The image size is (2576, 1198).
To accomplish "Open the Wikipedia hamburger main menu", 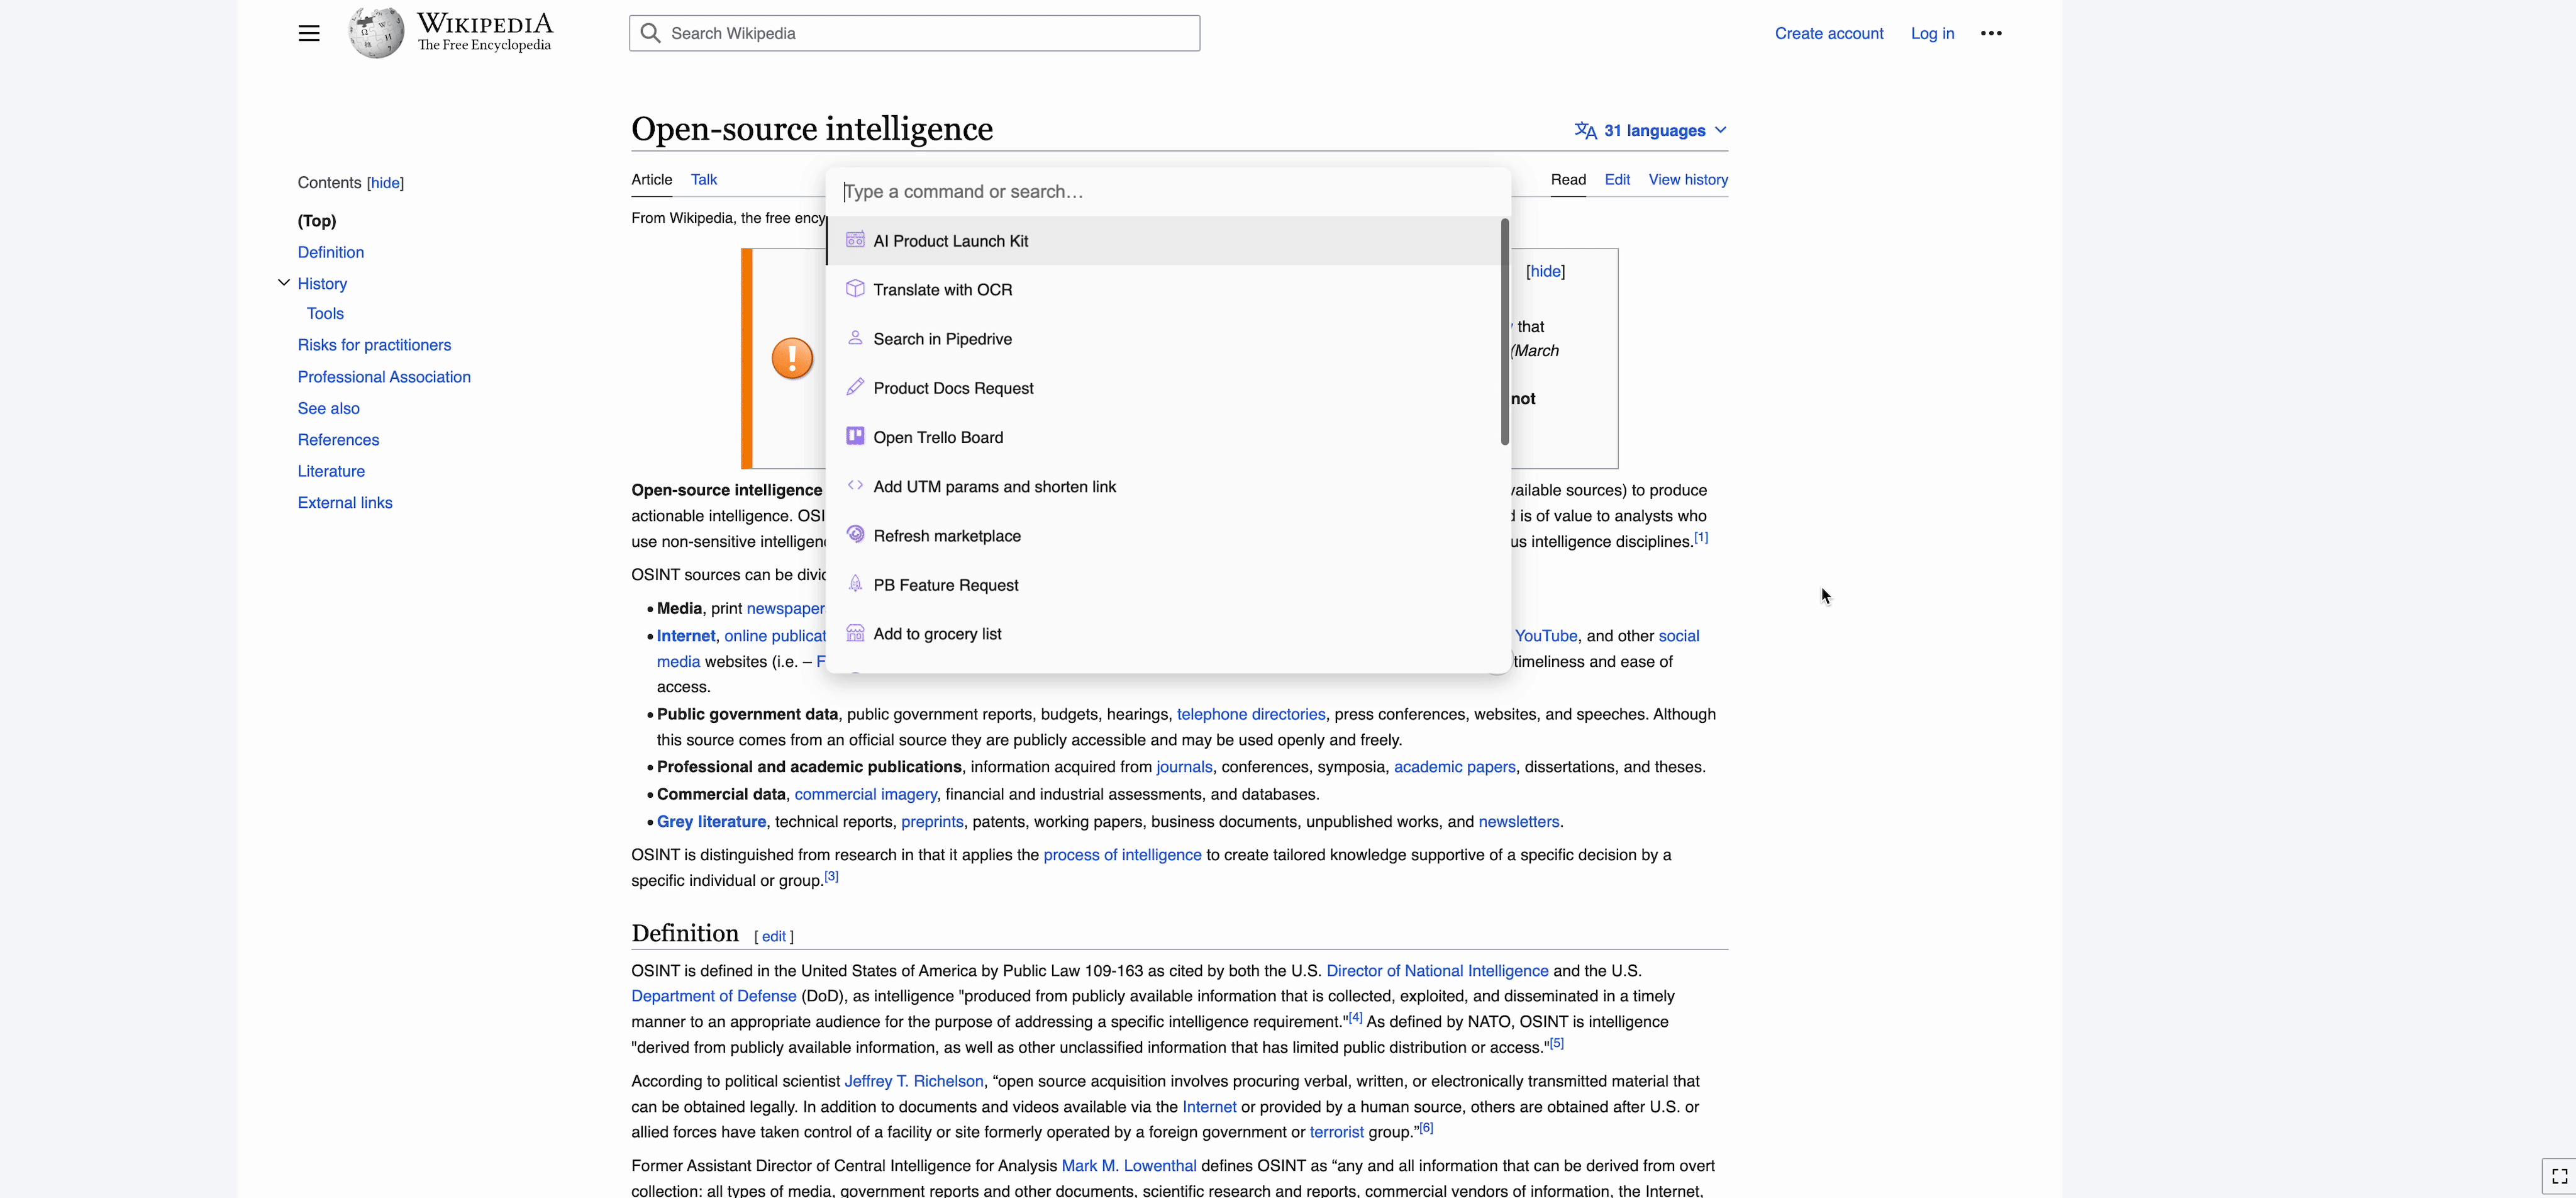I will (309, 33).
